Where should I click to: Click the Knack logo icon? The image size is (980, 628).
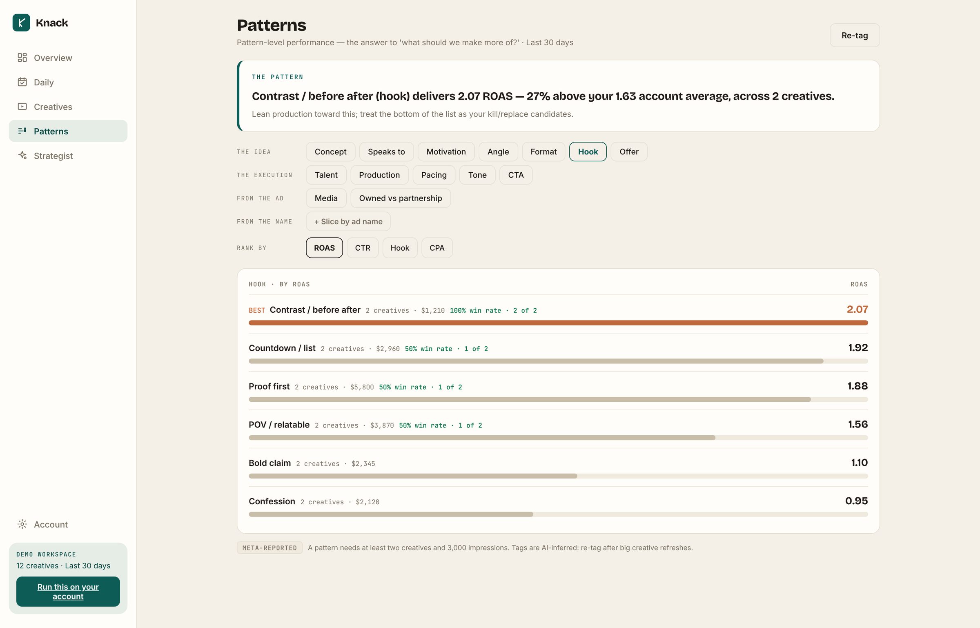coord(21,23)
